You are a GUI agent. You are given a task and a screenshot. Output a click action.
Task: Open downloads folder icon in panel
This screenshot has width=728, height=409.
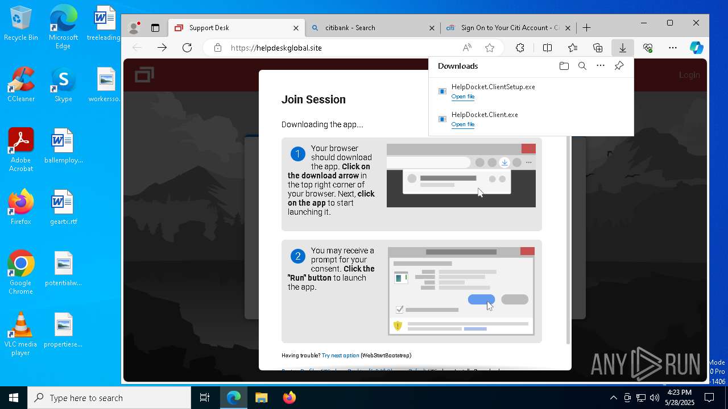[x=564, y=66]
